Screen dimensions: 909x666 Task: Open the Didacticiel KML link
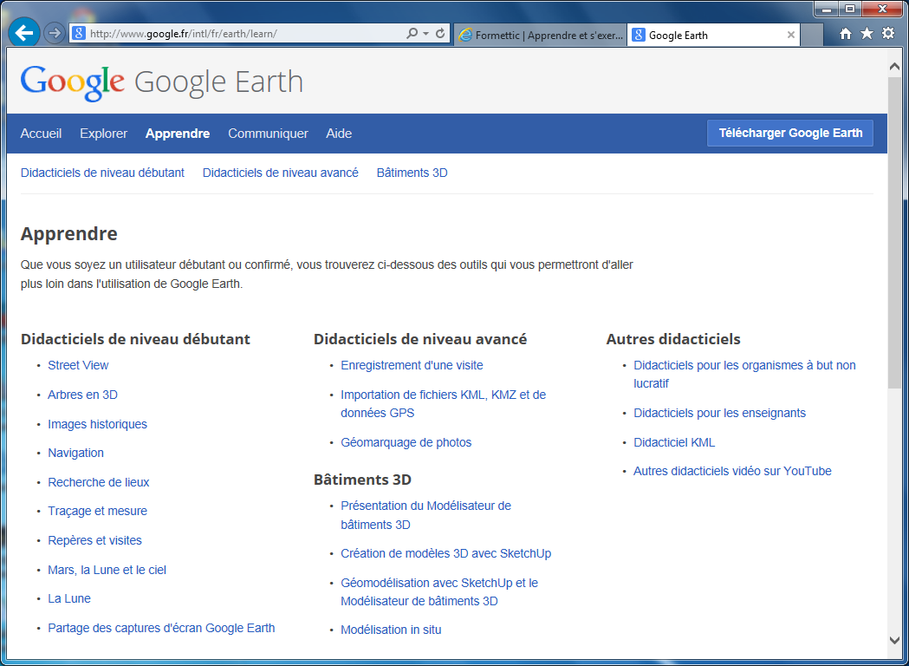pos(674,442)
